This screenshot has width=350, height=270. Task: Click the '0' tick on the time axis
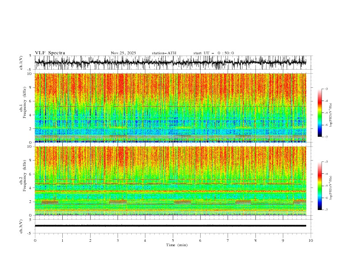35,240
